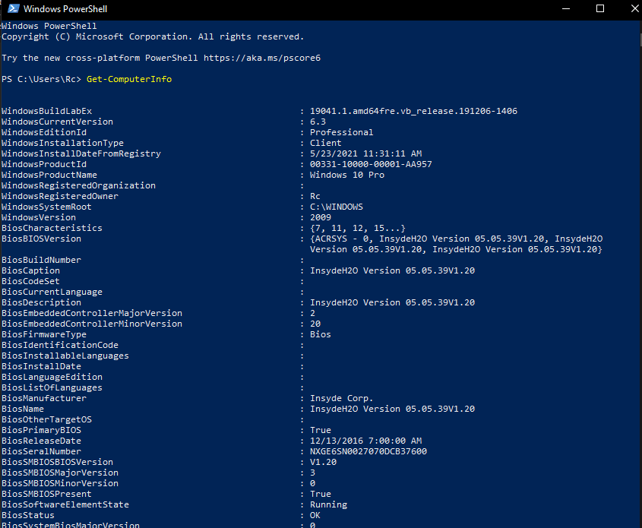Click the BiosSMBIOSMajorVersion value 3
Image resolution: width=642 pixels, height=528 pixels.
312,473
